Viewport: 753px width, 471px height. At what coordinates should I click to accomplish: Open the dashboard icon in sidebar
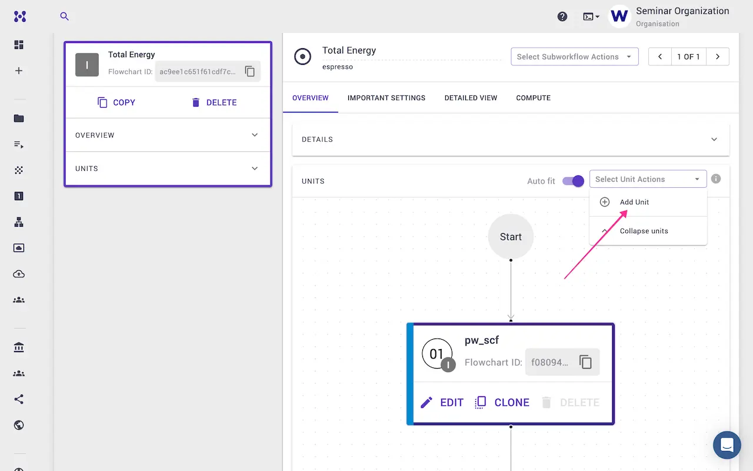click(19, 45)
